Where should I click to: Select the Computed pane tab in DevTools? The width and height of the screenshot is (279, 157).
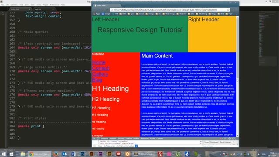(x=214, y=142)
